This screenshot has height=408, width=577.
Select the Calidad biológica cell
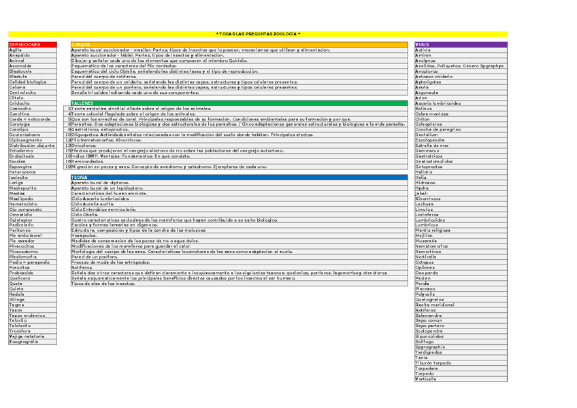coord(29,82)
